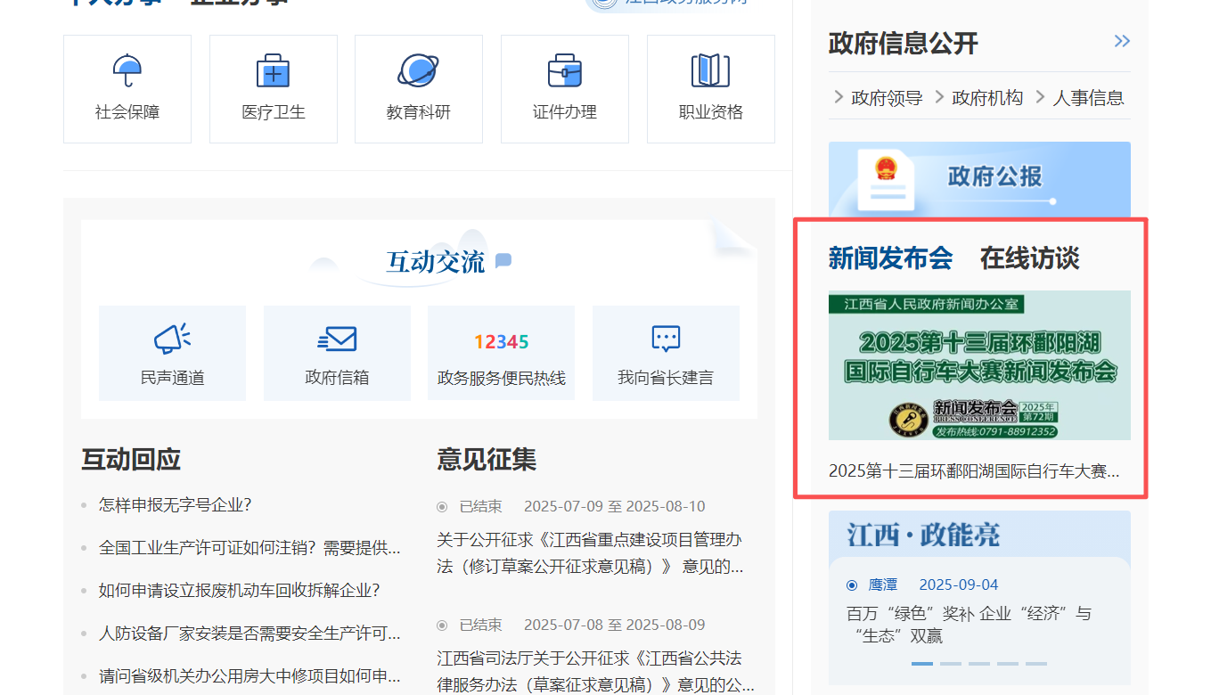Click the 2025-09-04 date in 政能亮
1211x695 pixels.
point(959,585)
